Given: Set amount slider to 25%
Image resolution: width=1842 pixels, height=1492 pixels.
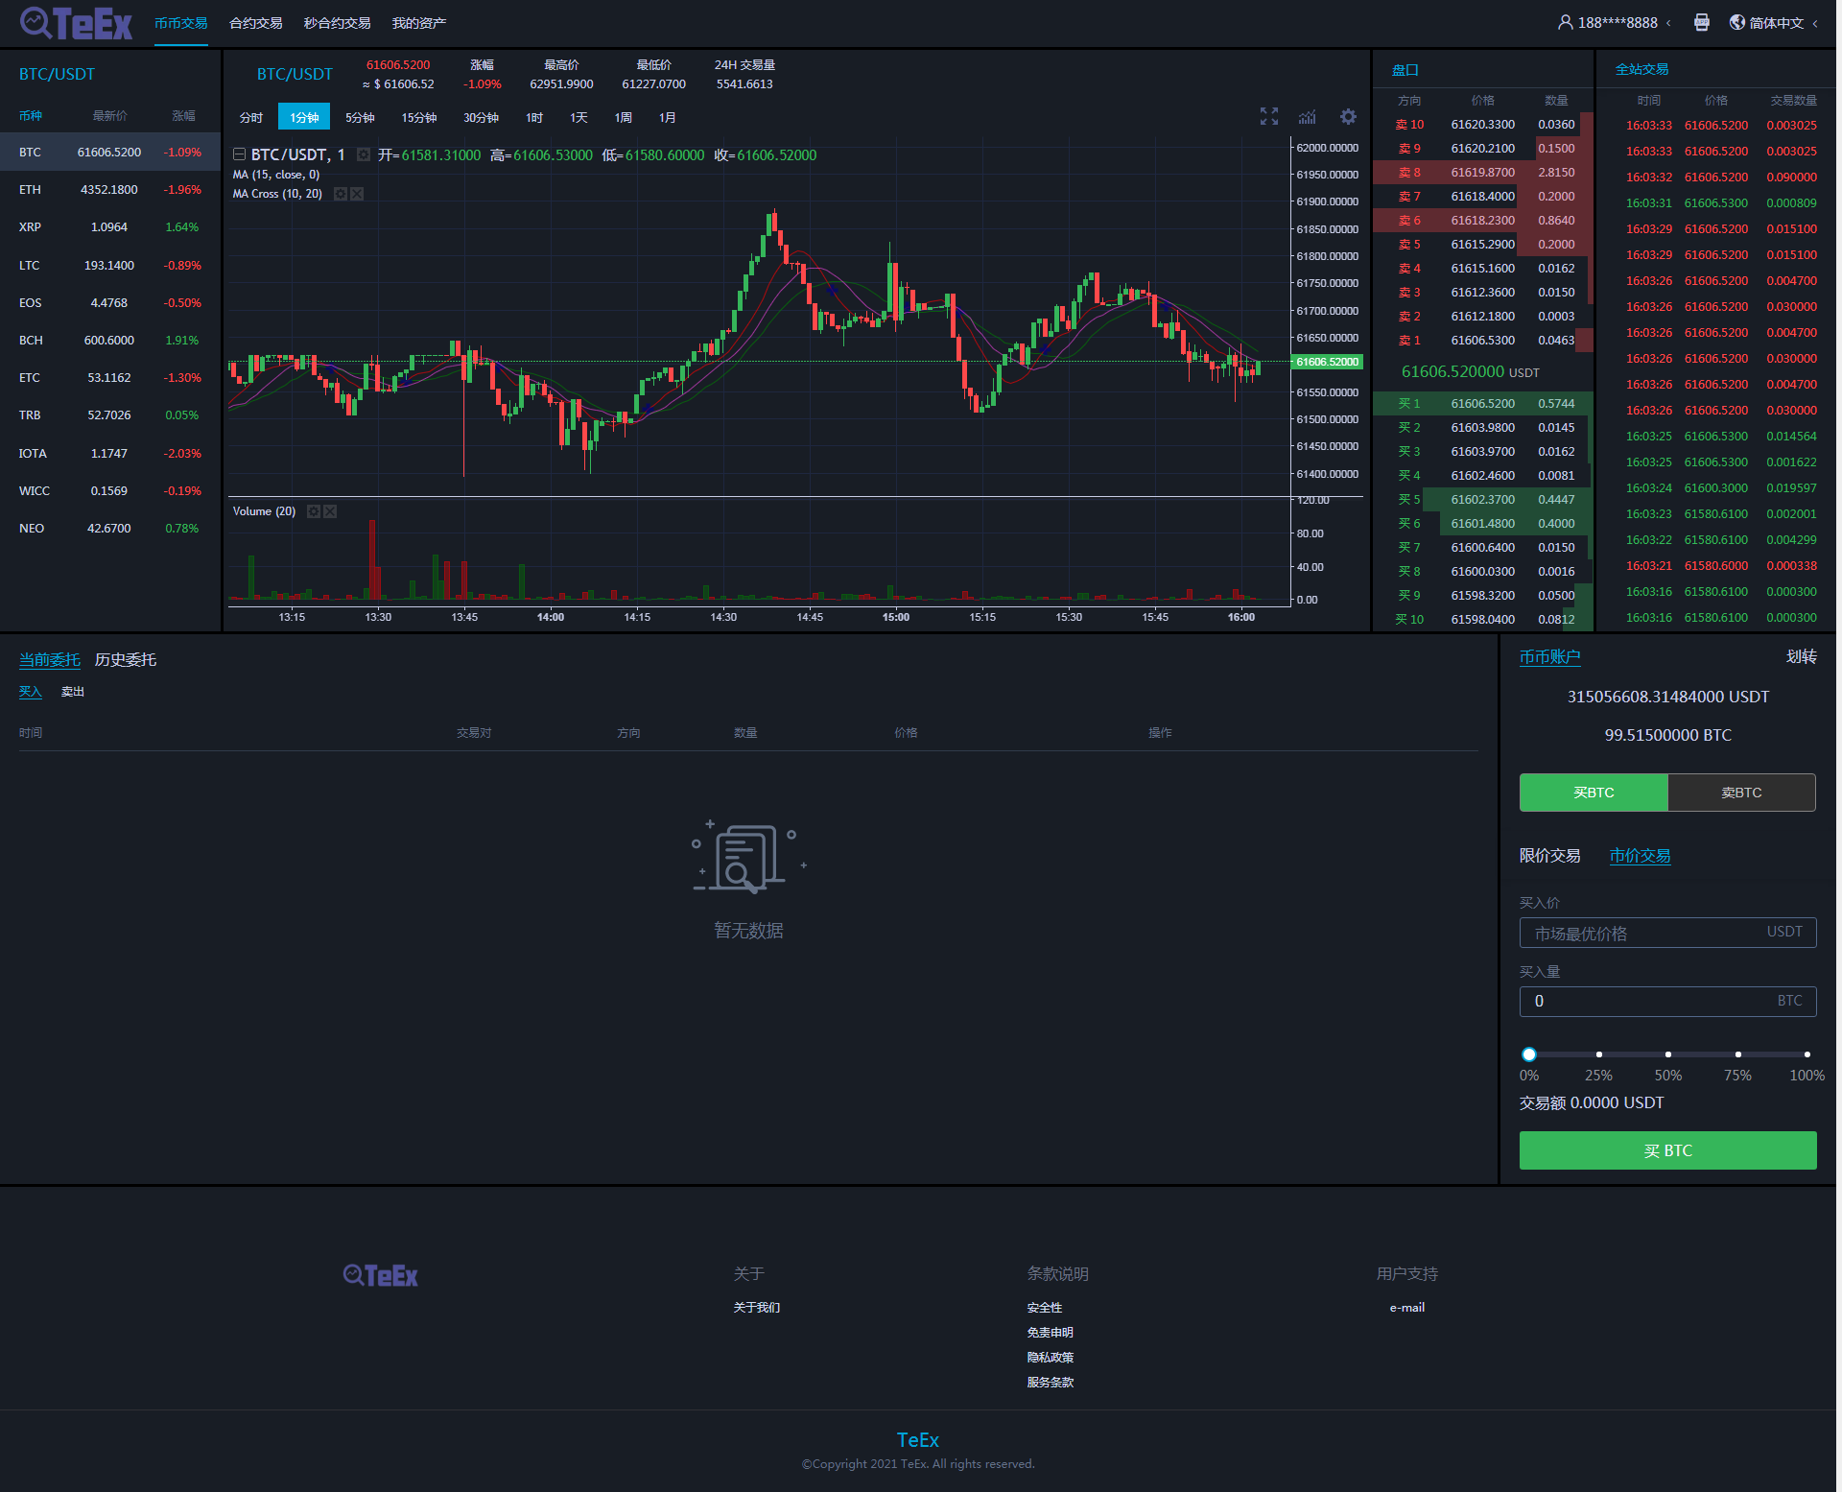Looking at the screenshot, I should pos(1598,1054).
